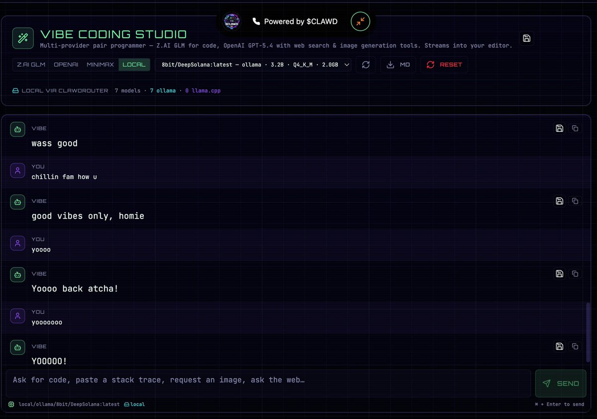597x419 pixels.
Task: Click the drive icon of the bottom local badge
Action: click(x=127, y=404)
